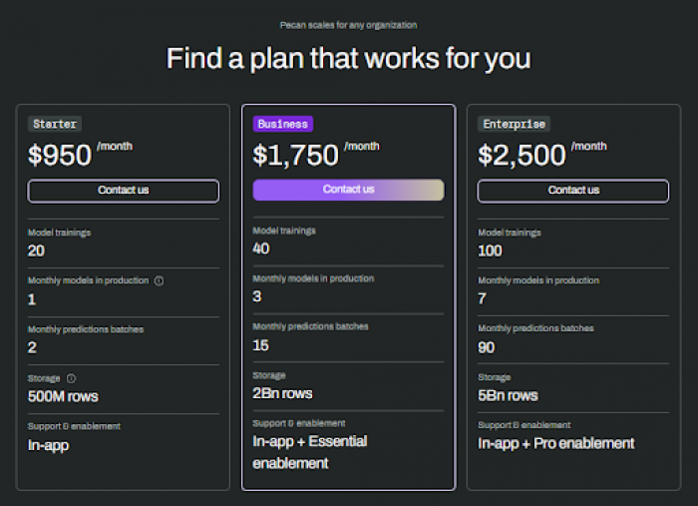Click In-app + Essential enablement text
This screenshot has height=506, width=698.
[x=310, y=452]
